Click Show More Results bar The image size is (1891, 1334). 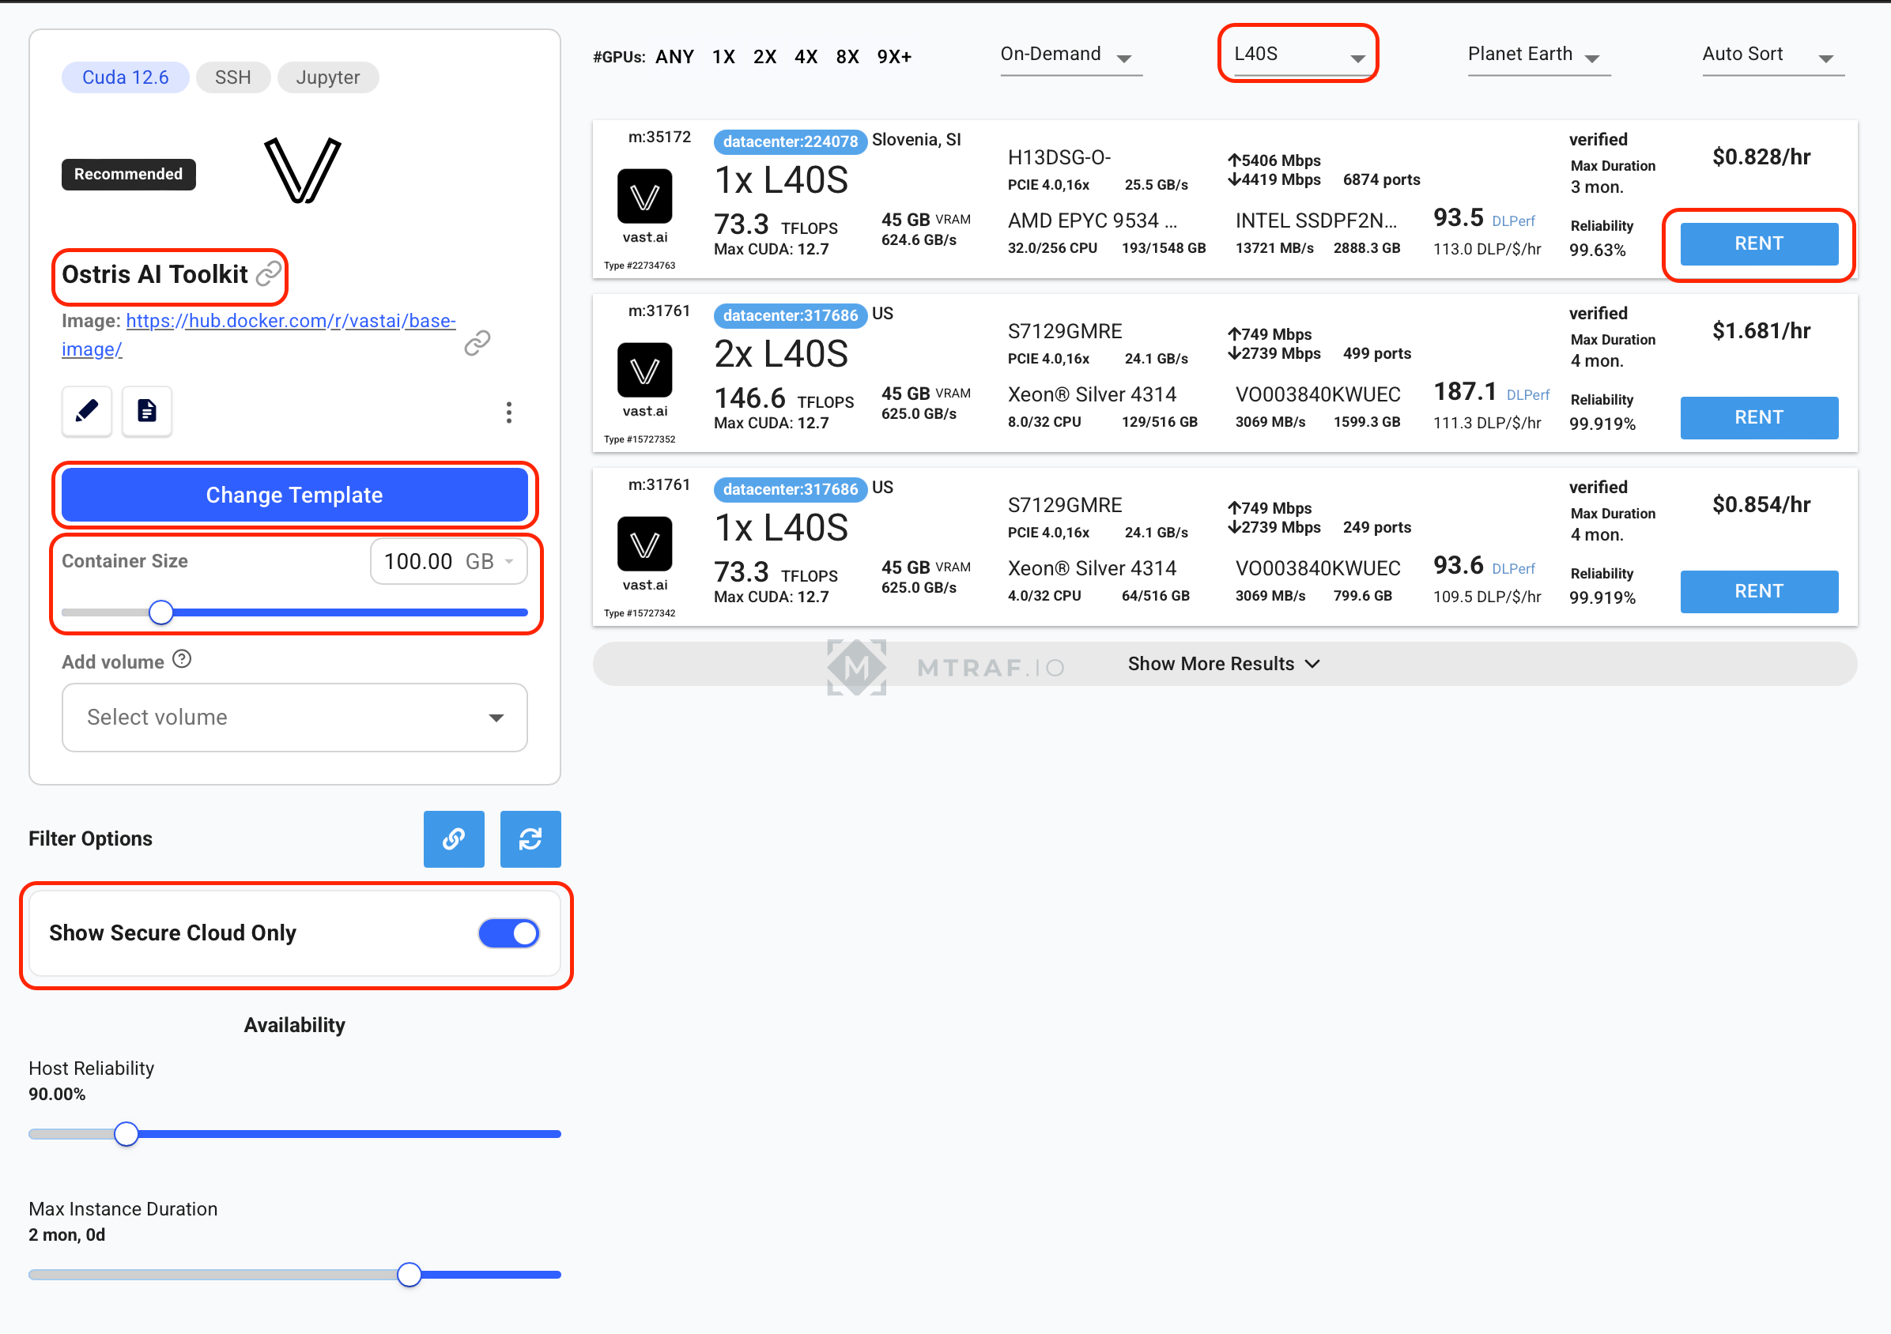pyautogui.click(x=1223, y=664)
